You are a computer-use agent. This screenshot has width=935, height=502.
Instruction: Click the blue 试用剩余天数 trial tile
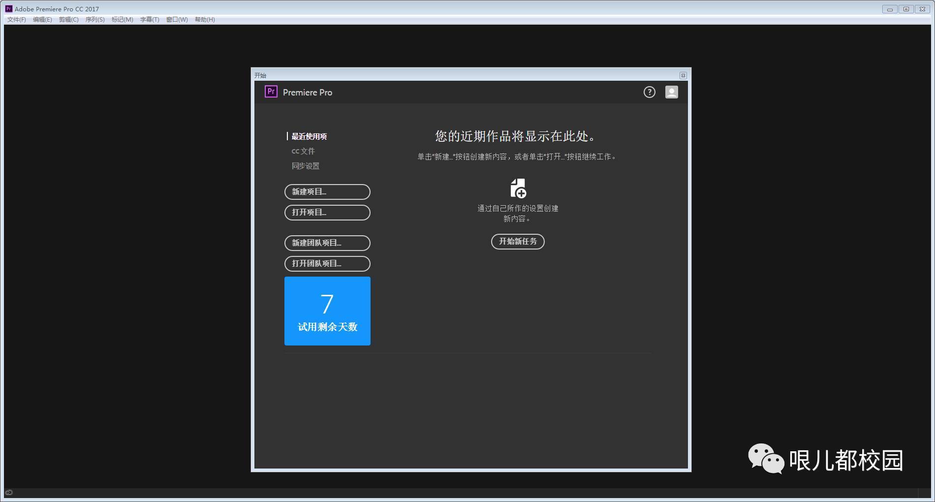(327, 311)
